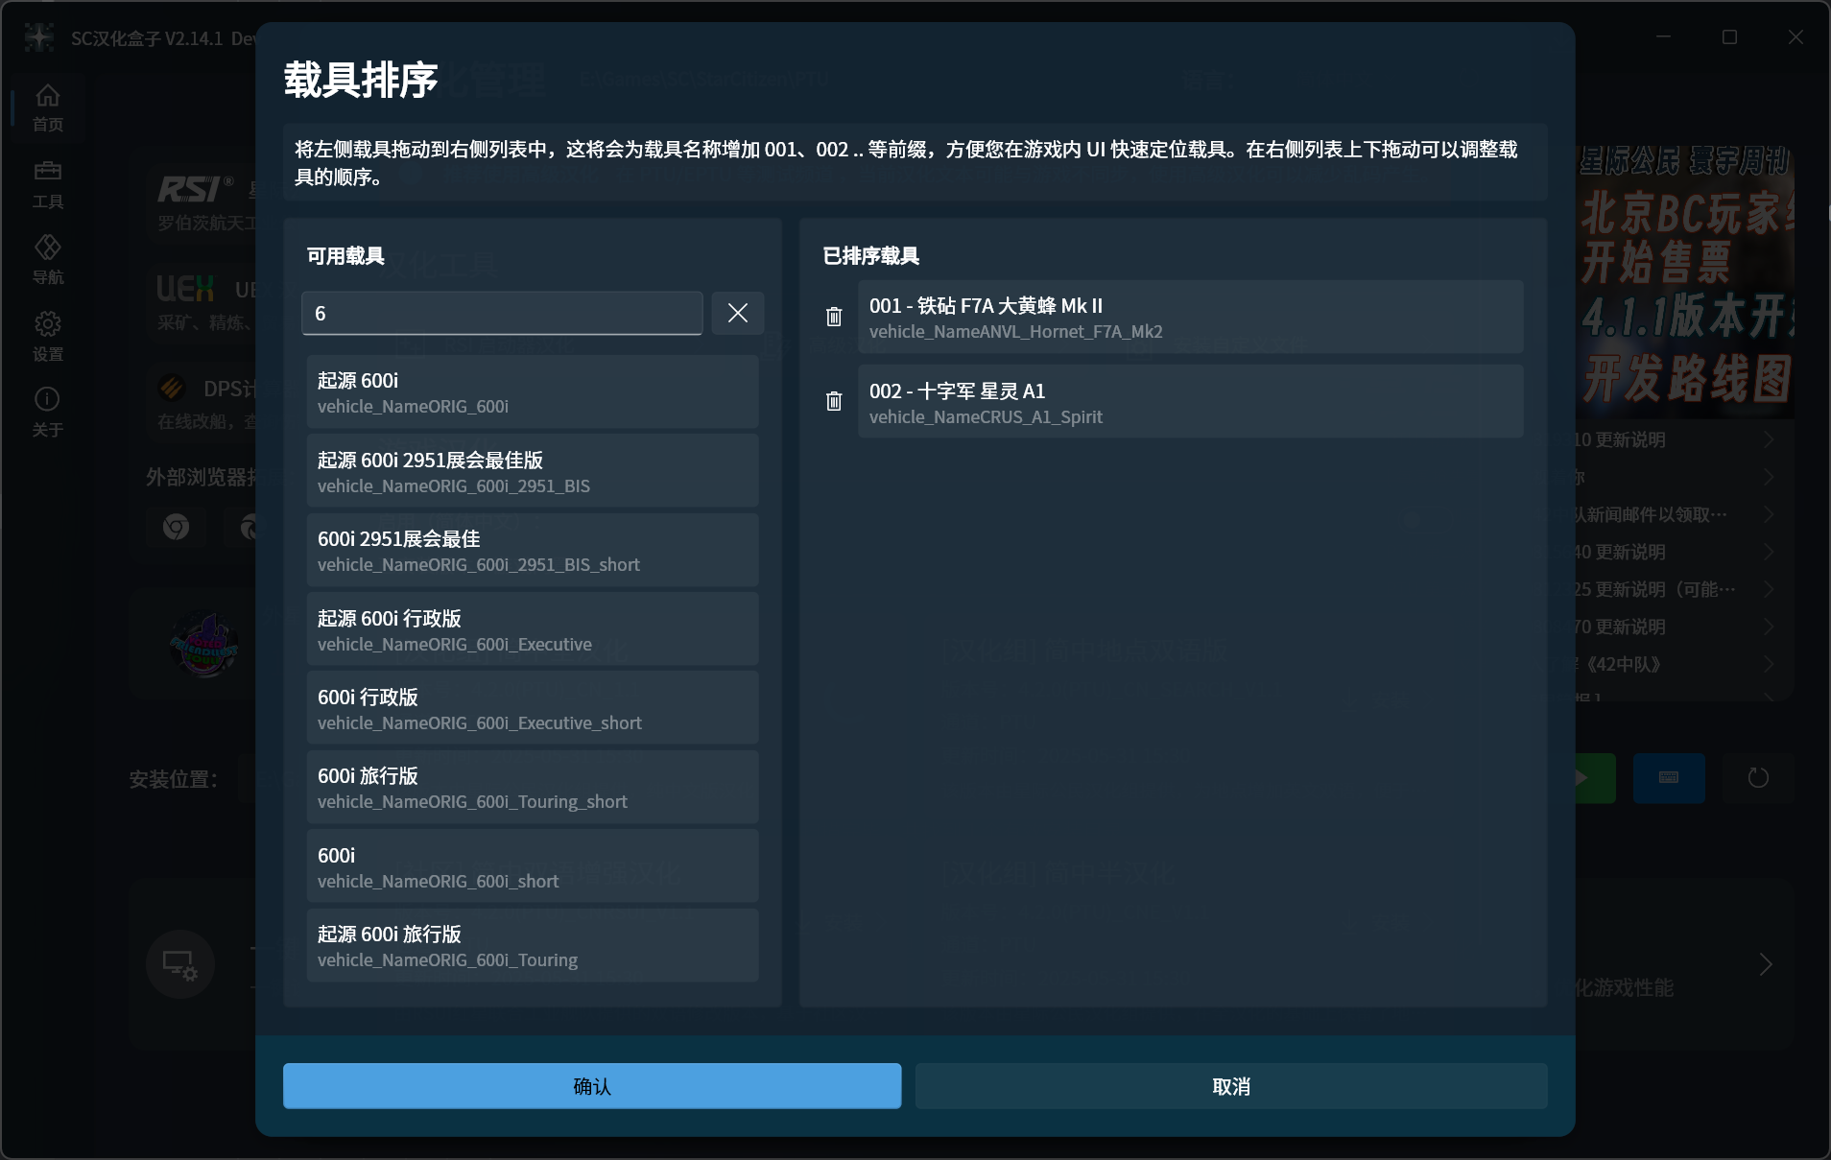Expand the chevron beside 化游戏性能

tap(1765, 964)
